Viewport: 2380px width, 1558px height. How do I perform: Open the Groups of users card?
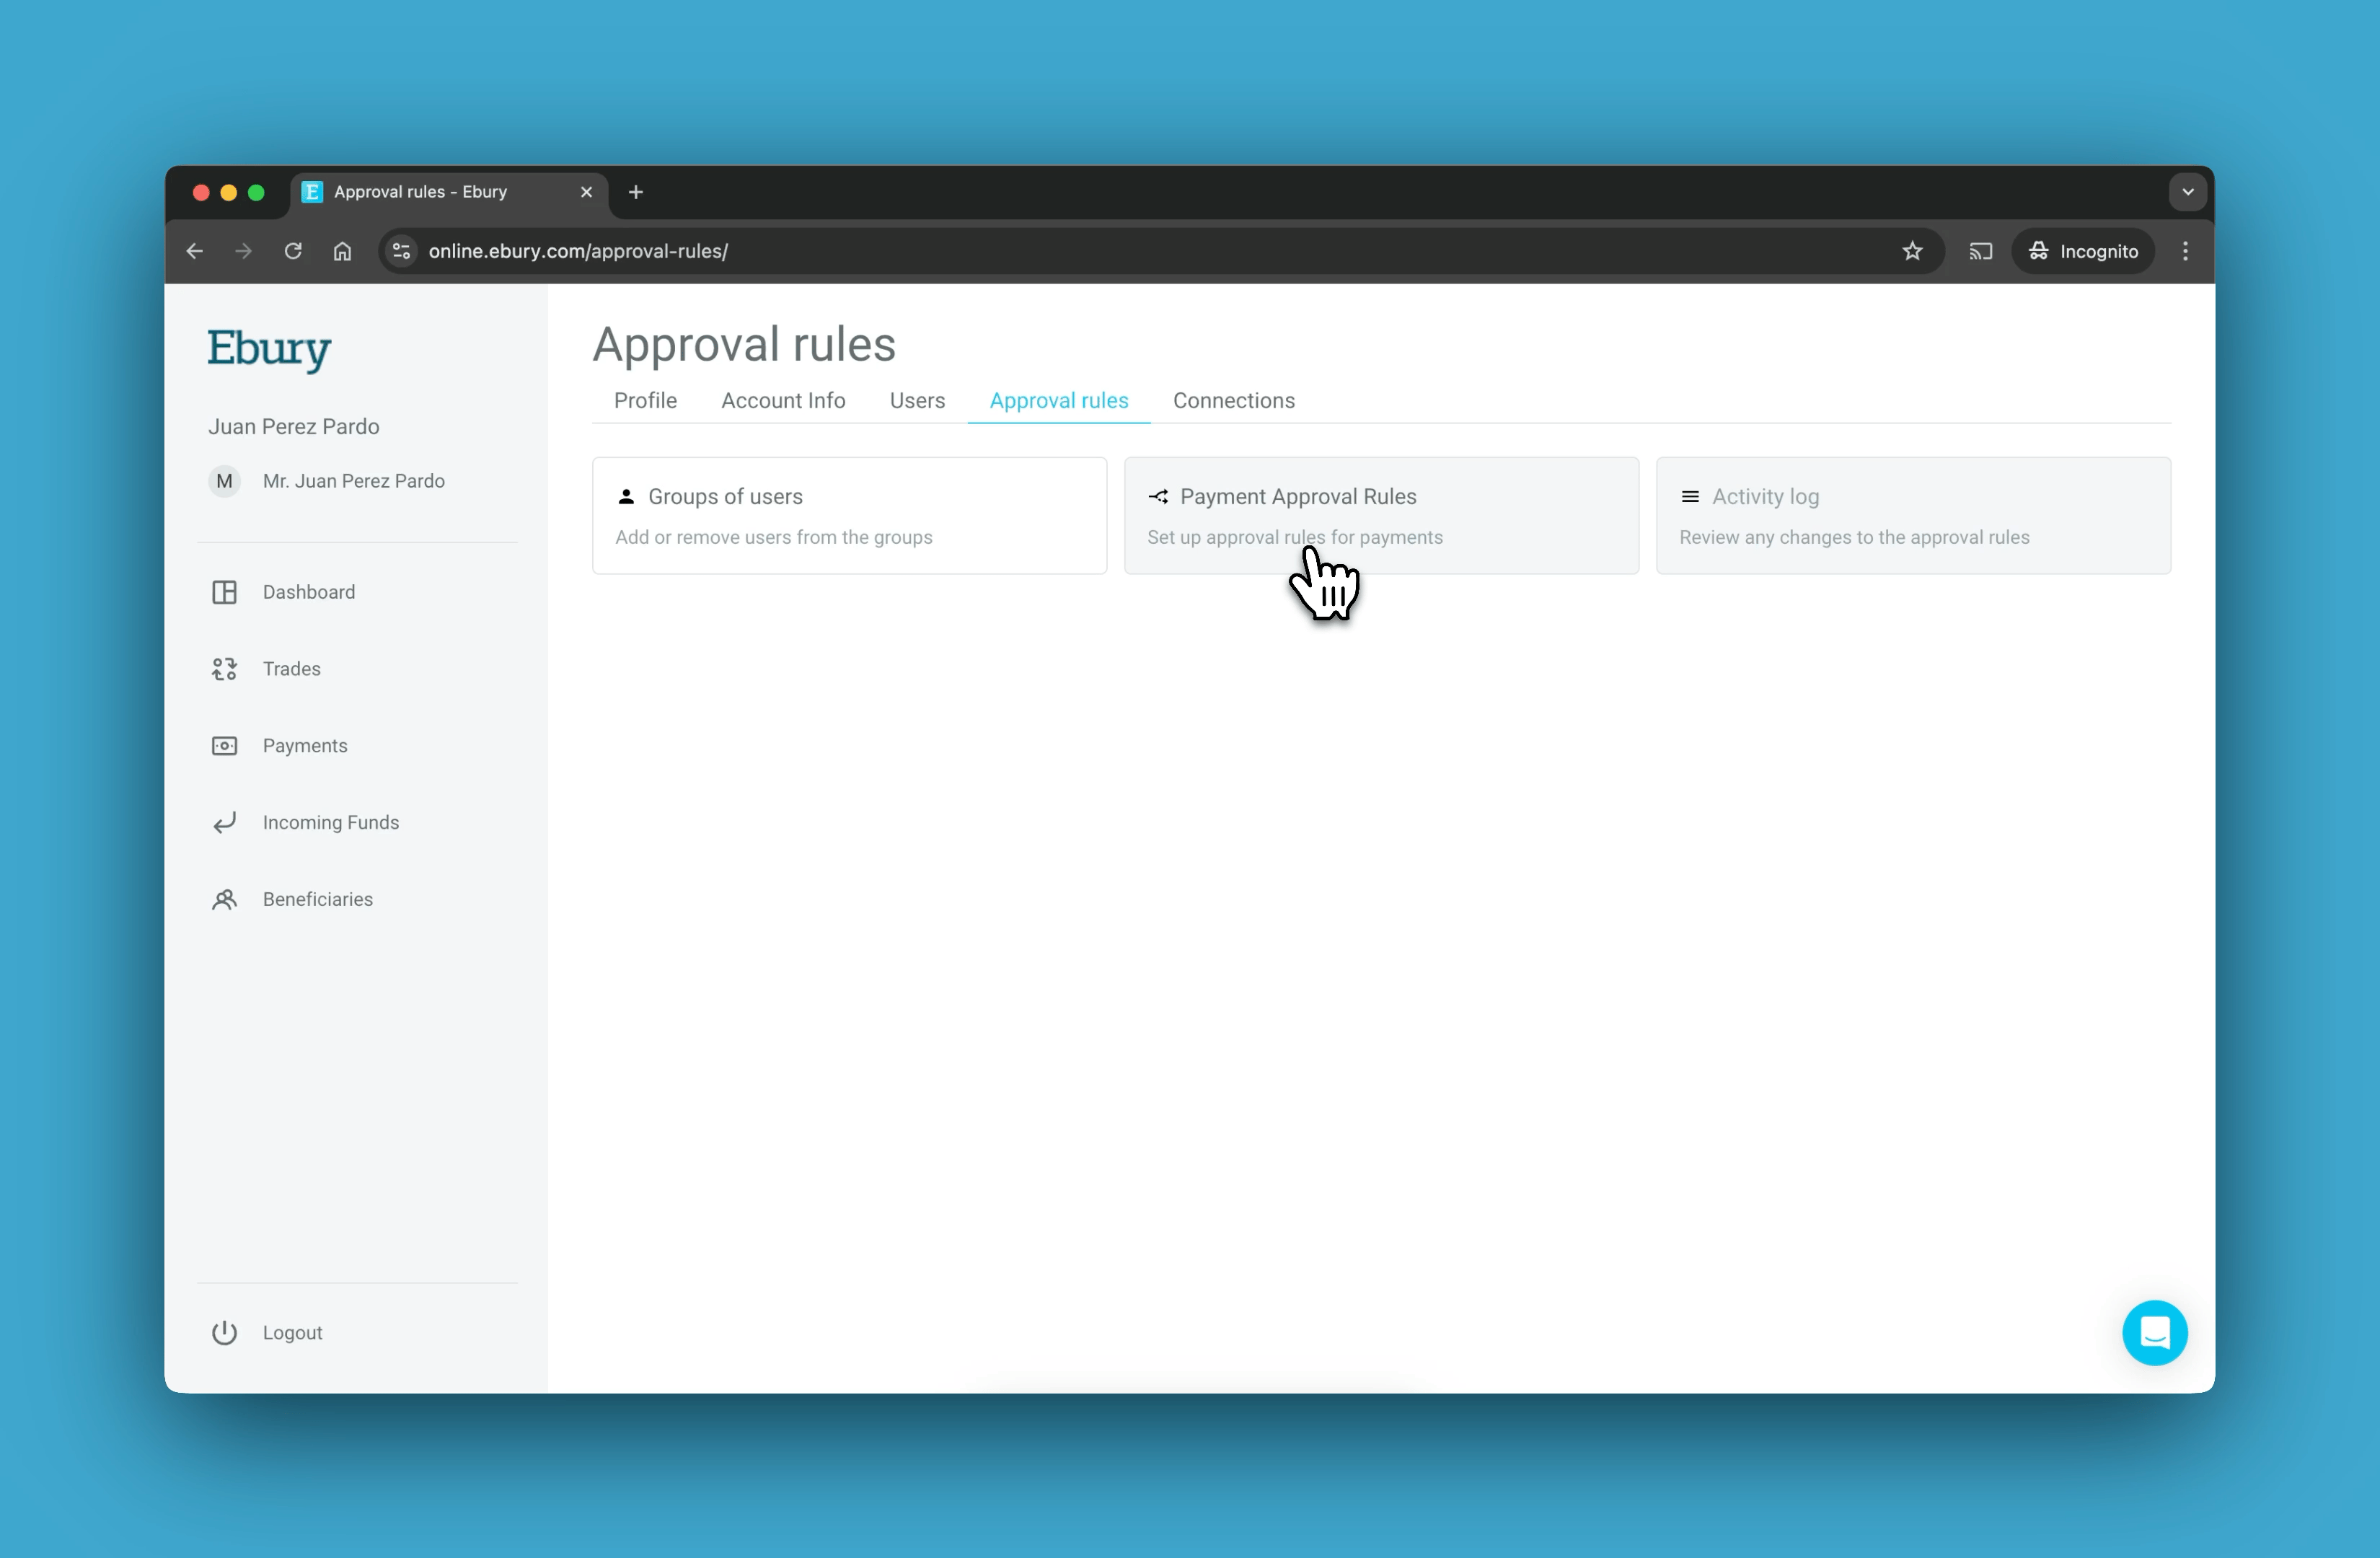point(849,516)
